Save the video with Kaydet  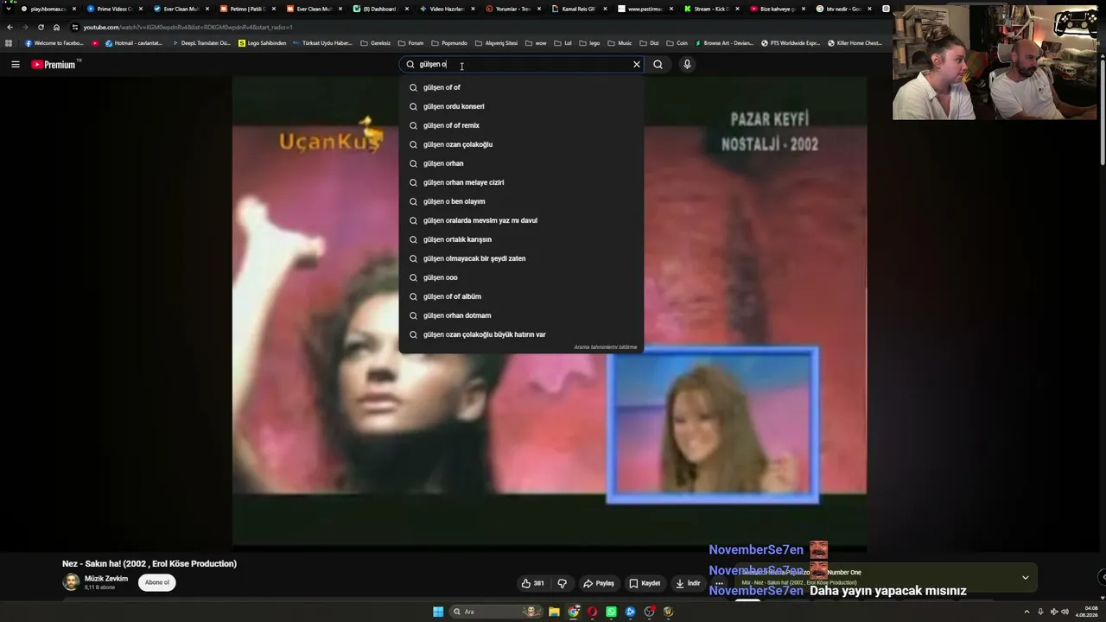(645, 583)
